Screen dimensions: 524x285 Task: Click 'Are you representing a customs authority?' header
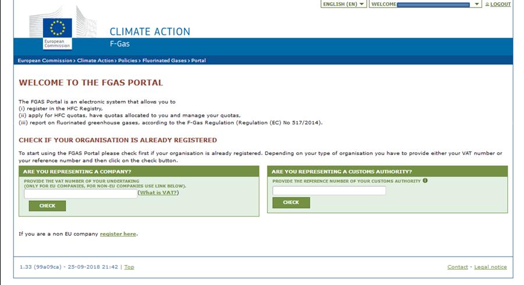point(341,172)
